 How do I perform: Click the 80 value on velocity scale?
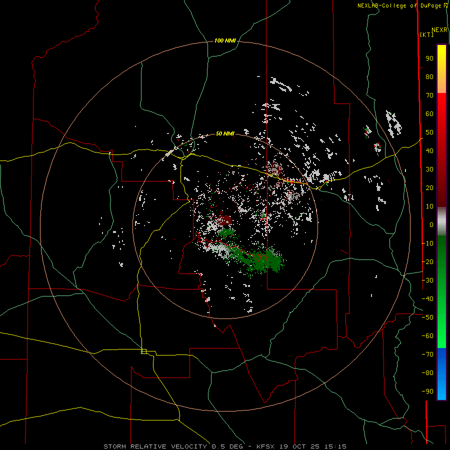tap(429, 77)
